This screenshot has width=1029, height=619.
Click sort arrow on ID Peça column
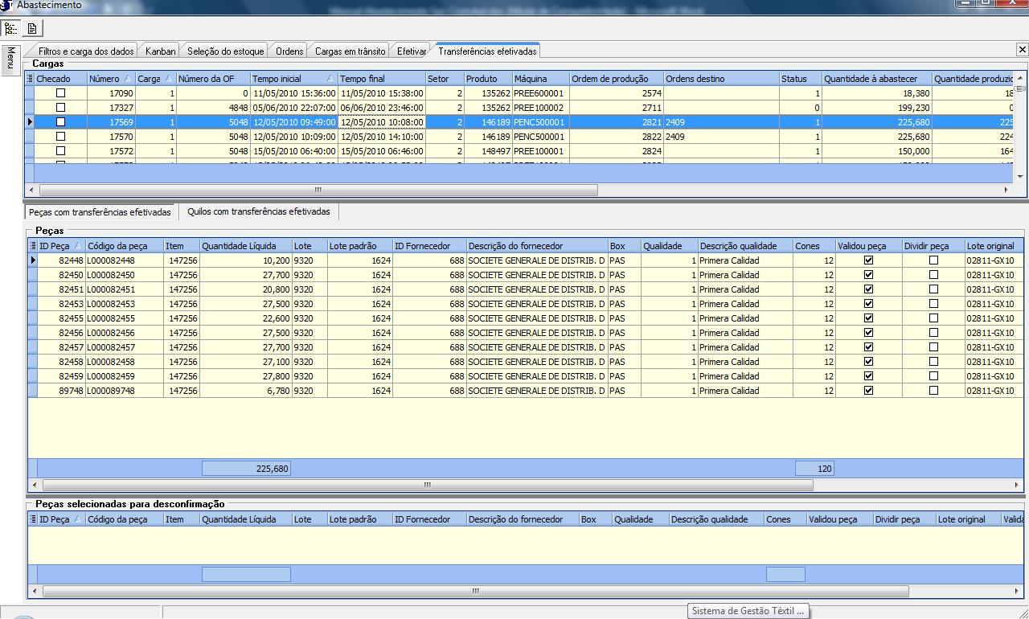pos(77,246)
